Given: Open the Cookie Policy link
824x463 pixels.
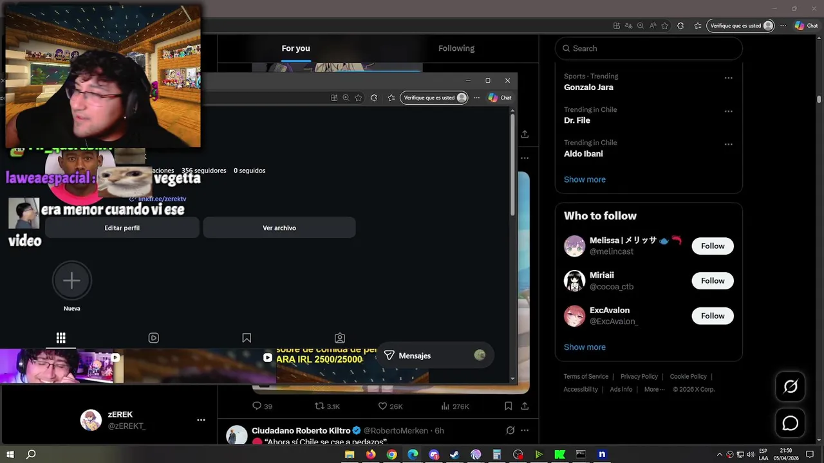Looking at the screenshot, I should click(688, 377).
